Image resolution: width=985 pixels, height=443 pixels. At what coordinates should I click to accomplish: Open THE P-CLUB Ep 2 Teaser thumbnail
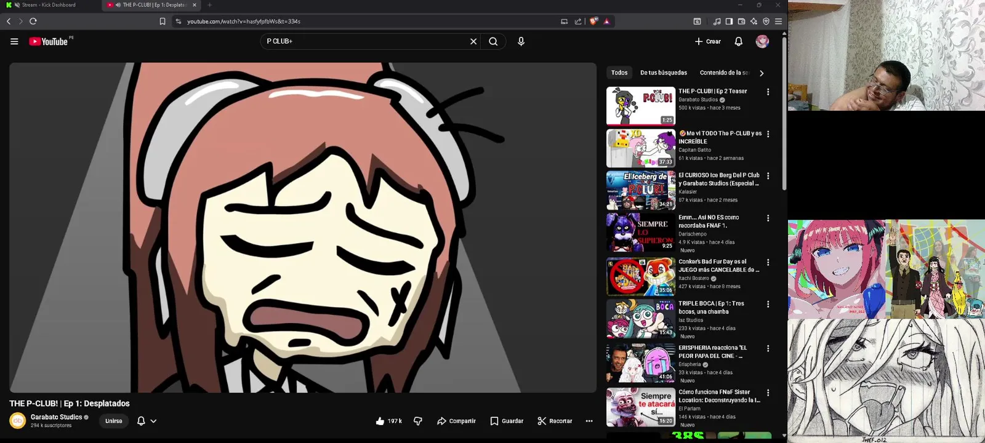click(x=641, y=106)
